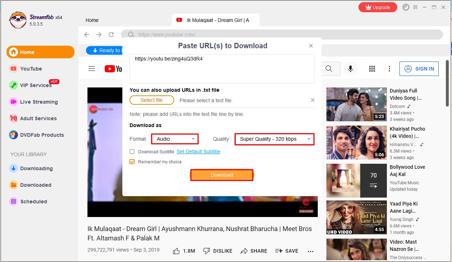The width and height of the screenshot is (452, 262).
Task: Open the Bollywood Love Aaj Kal playlist thumbnail
Action: [357, 181]
